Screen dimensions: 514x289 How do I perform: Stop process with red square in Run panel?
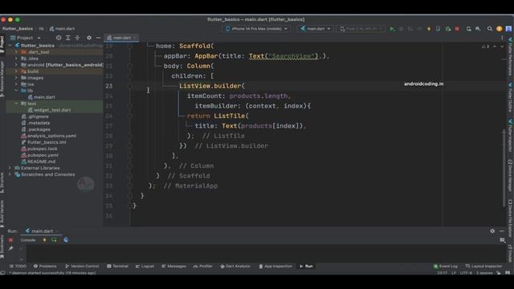coord(10,240)
